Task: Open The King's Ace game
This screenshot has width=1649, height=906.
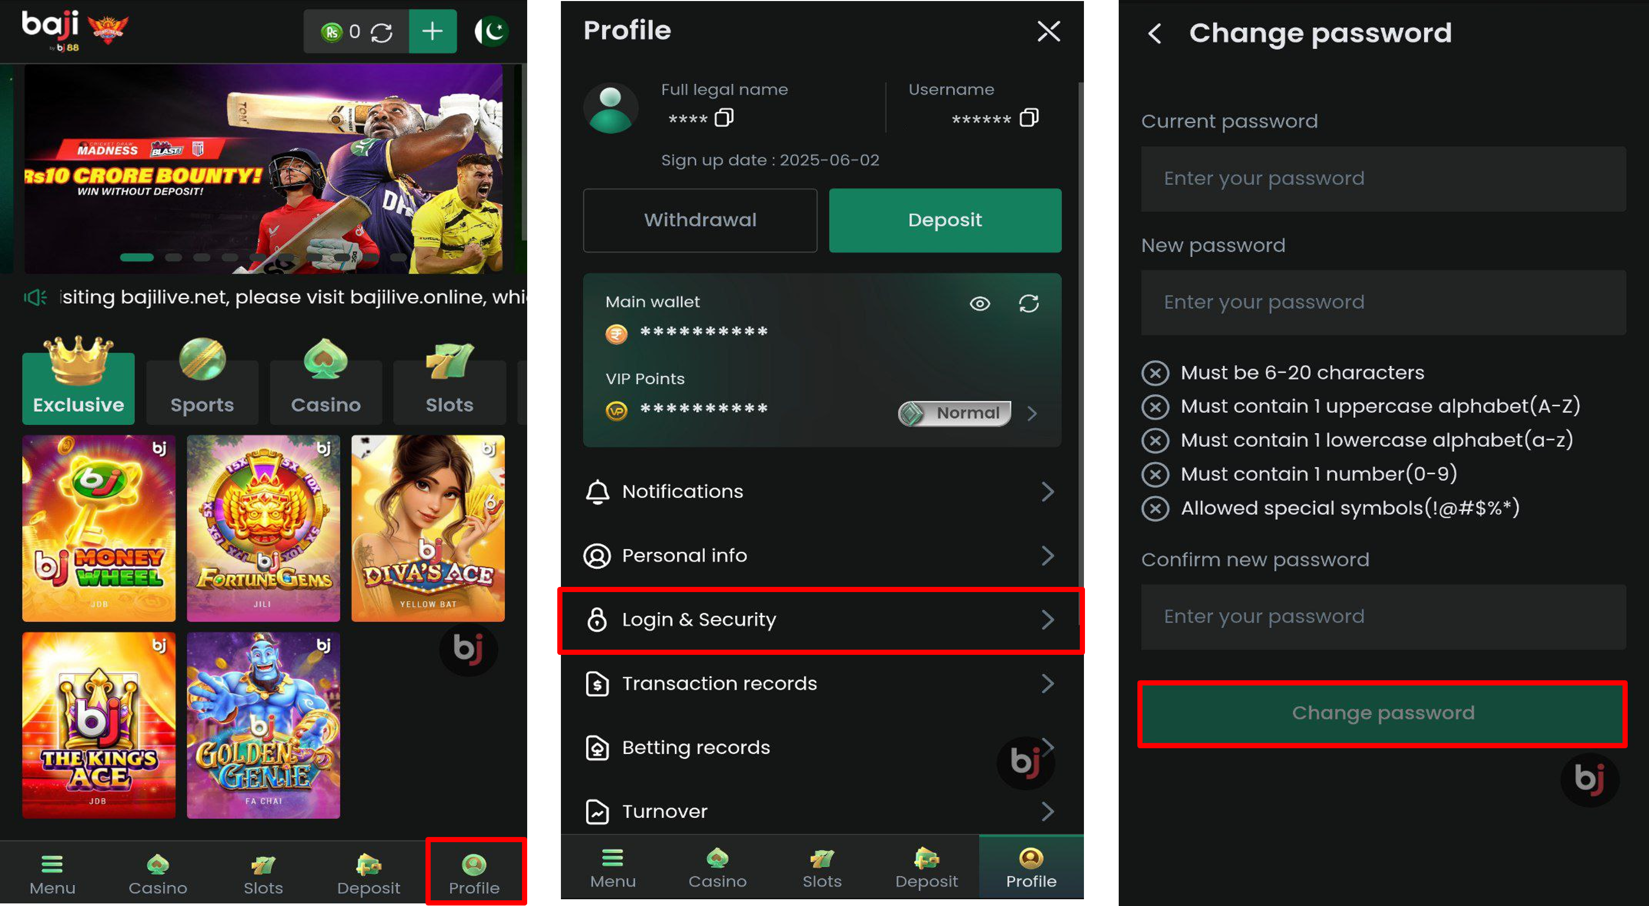Action: (99, 725)
